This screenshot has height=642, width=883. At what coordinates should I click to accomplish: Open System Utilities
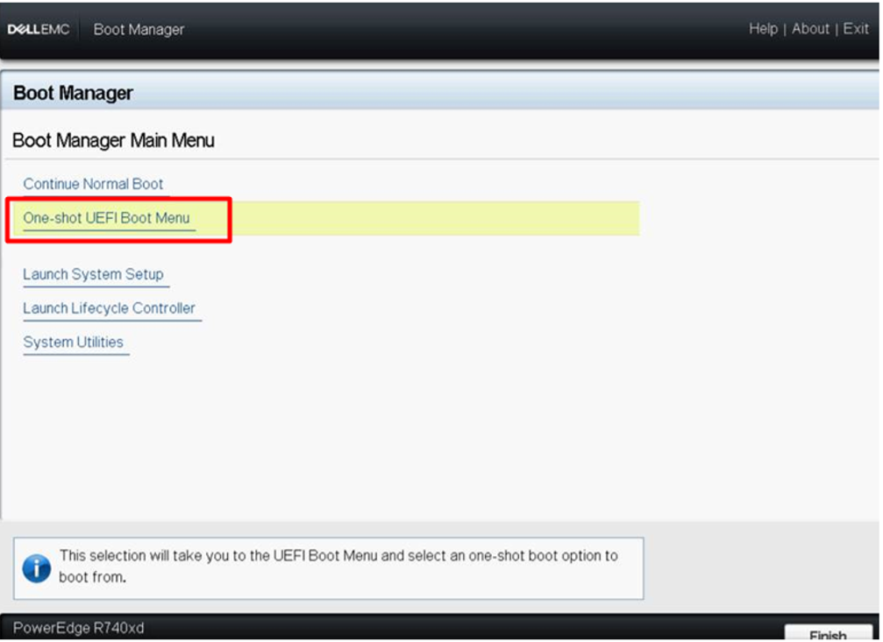pyautogui.click(x=73, y=342)
